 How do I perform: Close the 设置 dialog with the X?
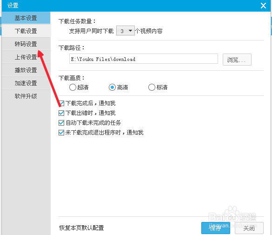(x=263, y=6)
